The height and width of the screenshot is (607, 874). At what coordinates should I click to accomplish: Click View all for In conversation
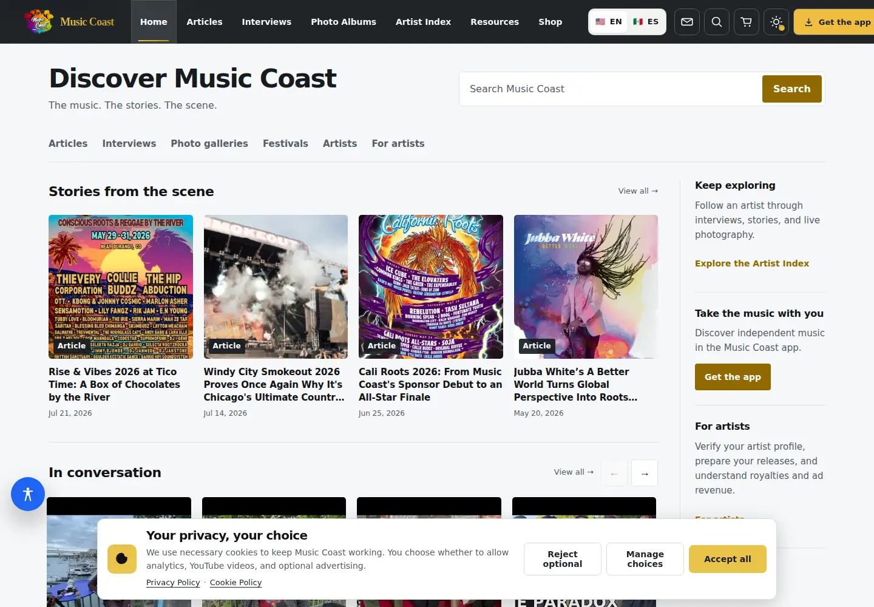pos(574,472)
